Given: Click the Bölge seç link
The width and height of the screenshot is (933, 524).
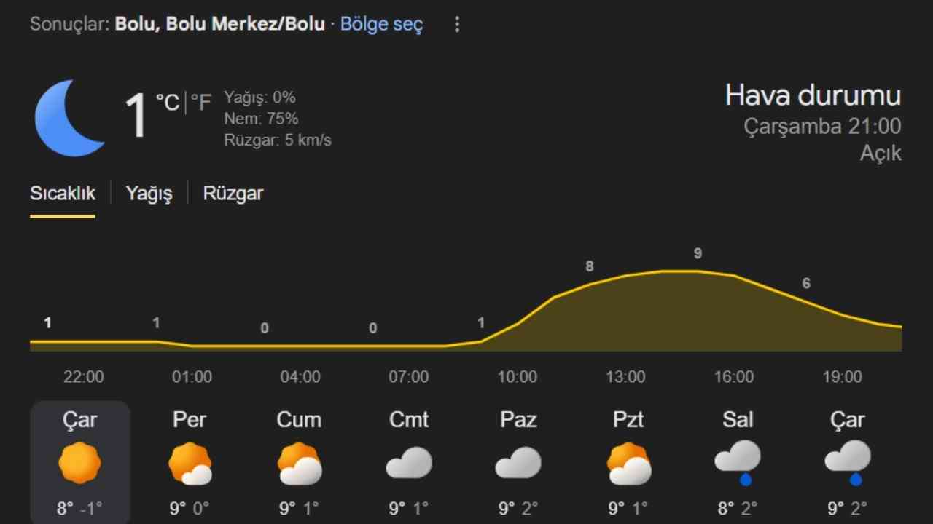Looking at the screenshot, I should pyautogui.click(x=381, y=24).
